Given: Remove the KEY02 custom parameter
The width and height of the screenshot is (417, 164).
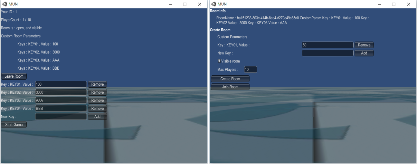Looking at the screenshot, I should (98, 92).
